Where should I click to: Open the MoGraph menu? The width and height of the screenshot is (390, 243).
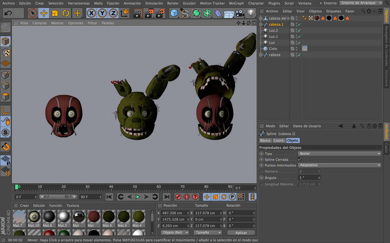pyautogui.click(x=237, y=3)
